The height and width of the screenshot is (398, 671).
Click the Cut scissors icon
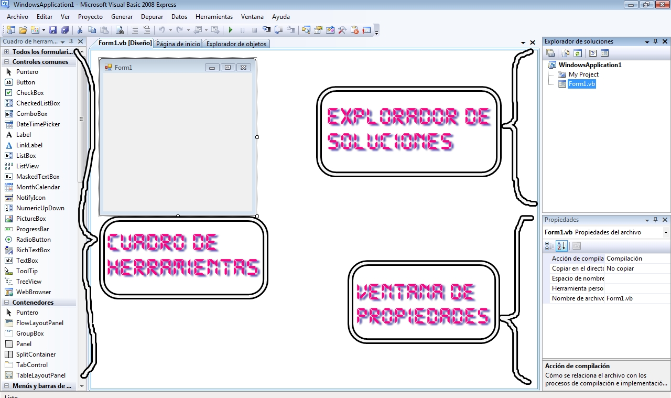(x=79, y=30)
